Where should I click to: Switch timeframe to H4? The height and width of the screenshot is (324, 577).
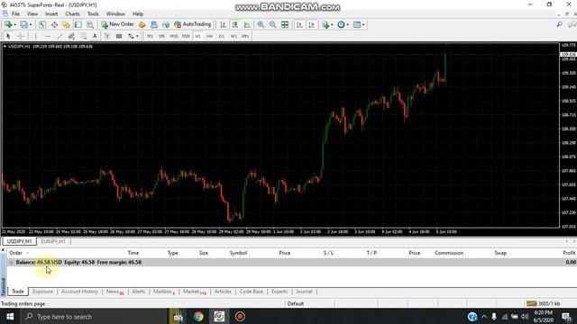(x=209, y=36)
